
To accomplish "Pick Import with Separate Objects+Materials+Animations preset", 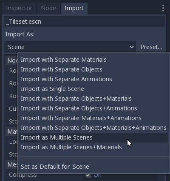I will pos(93,128).
